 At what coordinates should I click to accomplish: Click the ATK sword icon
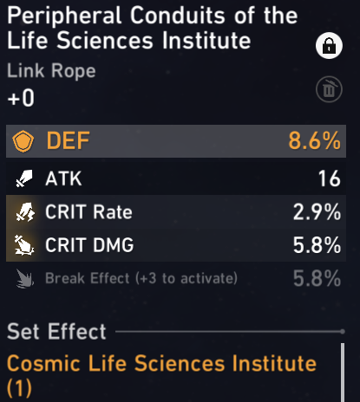24,178
